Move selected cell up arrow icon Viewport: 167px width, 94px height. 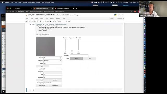40,21
